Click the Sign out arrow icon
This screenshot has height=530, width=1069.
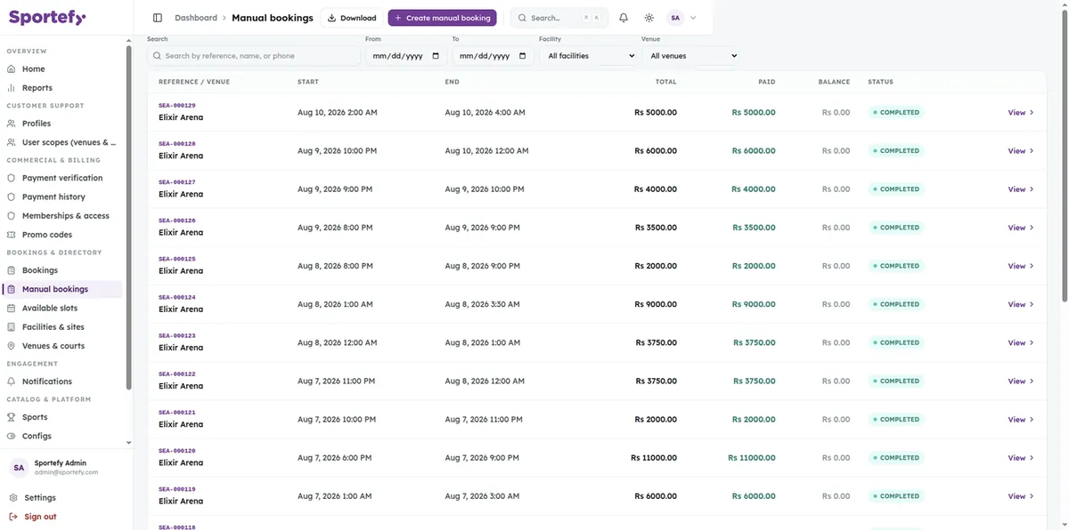12,517
